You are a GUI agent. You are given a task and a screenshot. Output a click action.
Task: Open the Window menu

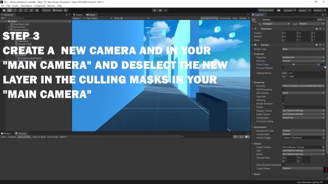[51, 6]
